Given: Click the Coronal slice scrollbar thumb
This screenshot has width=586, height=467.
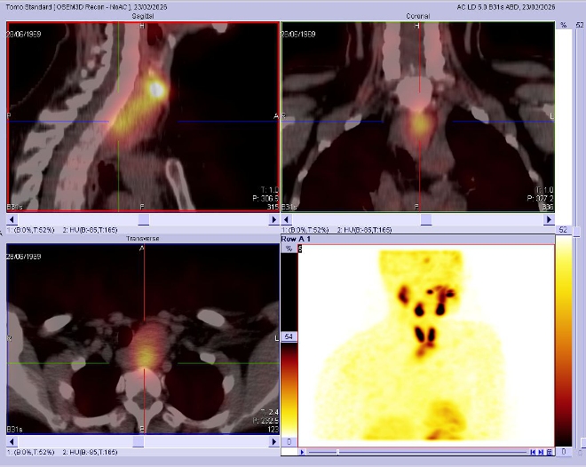Looking at the screenshot, I should [426, 219].
